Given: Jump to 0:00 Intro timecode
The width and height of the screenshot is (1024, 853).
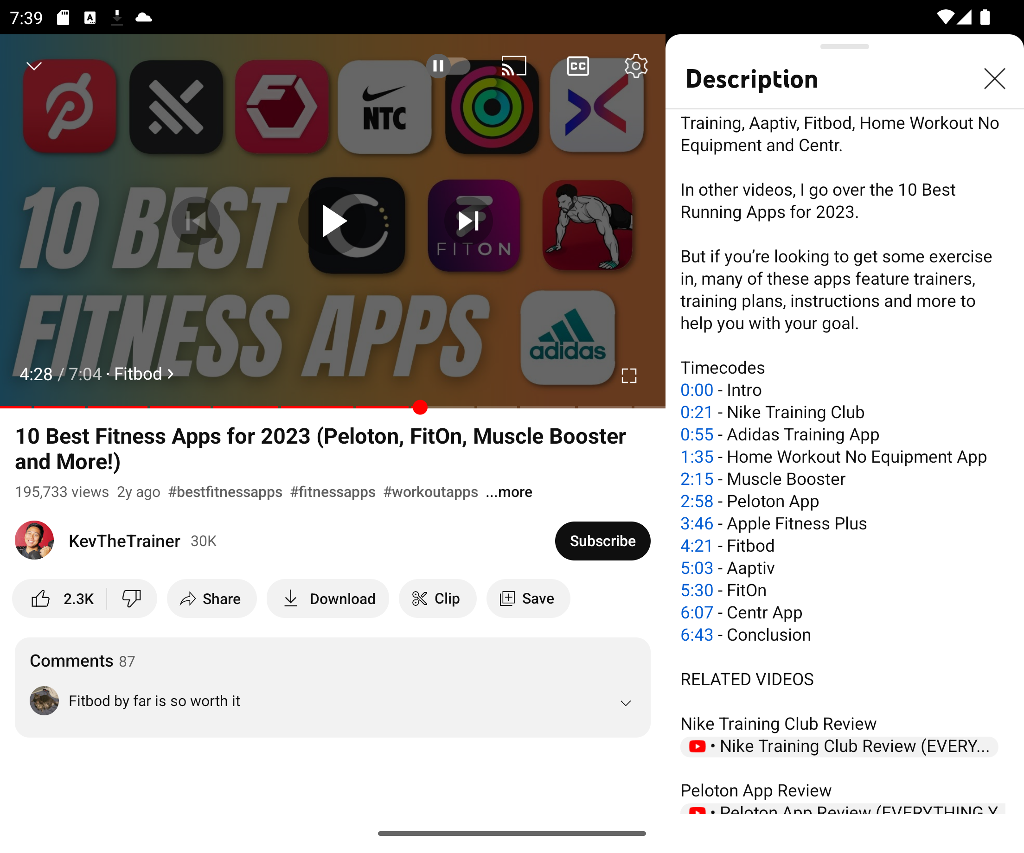Looking at the screenshot, I should (697, 390).
